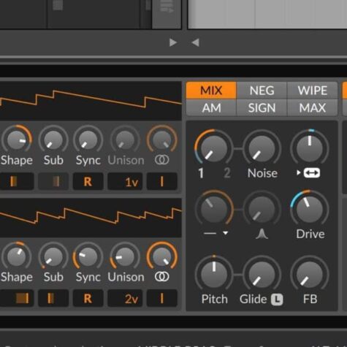Adjust the oscillator 1/2 mix knob
The height and width of the screenshot is (347, 347).
pos(214,148)
